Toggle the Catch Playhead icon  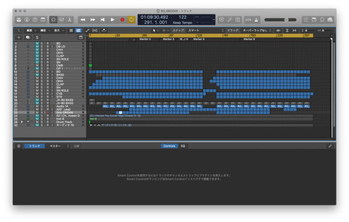[x=104, y=30]
